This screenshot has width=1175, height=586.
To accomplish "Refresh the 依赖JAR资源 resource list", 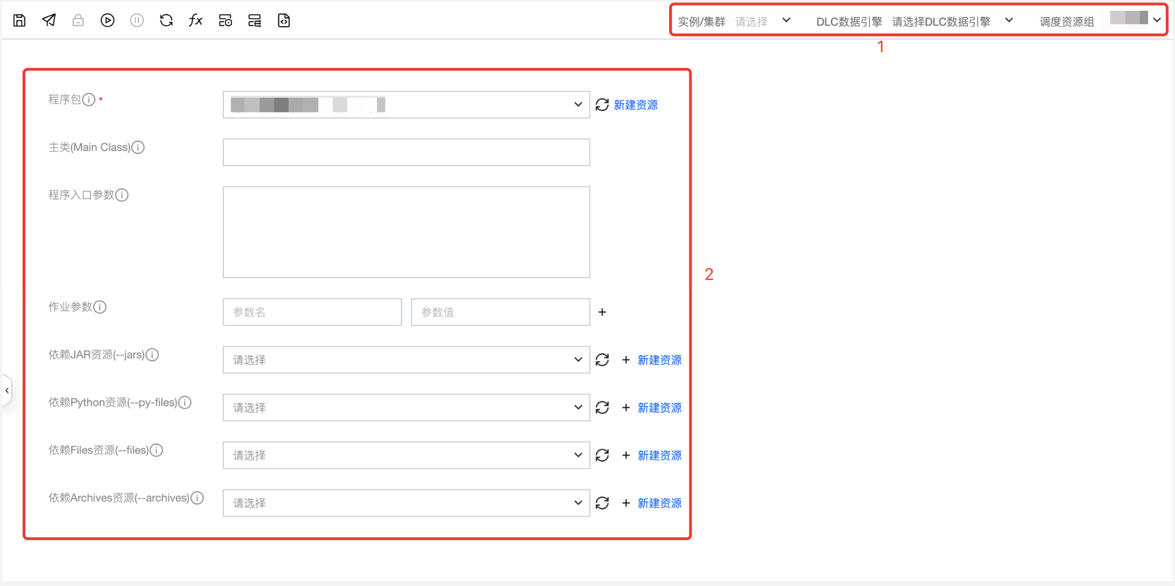I will coord(602,360).
